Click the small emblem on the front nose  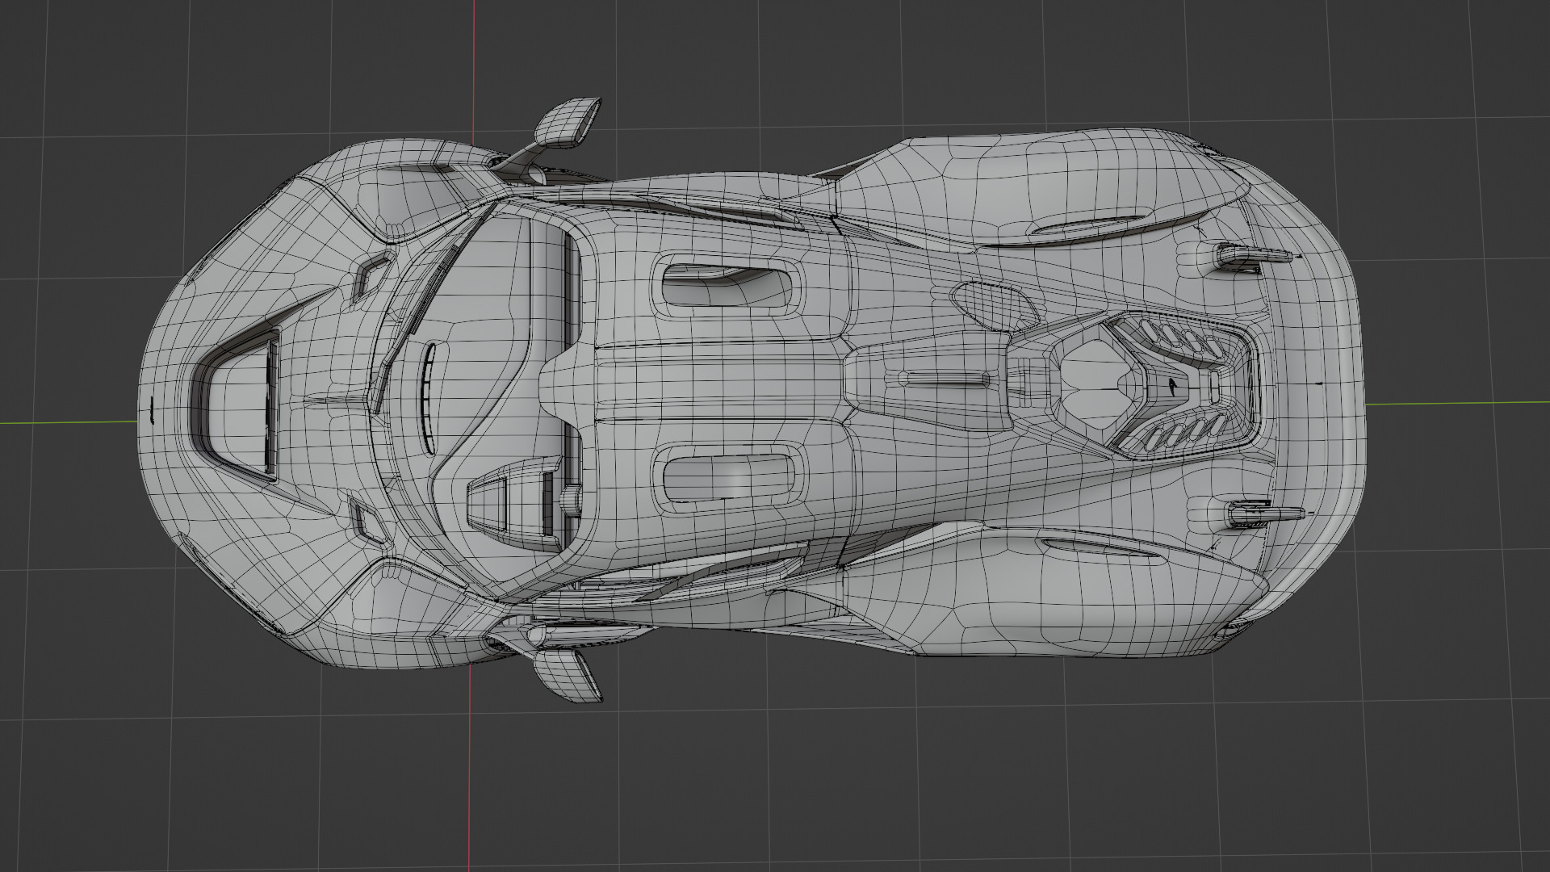150,409
